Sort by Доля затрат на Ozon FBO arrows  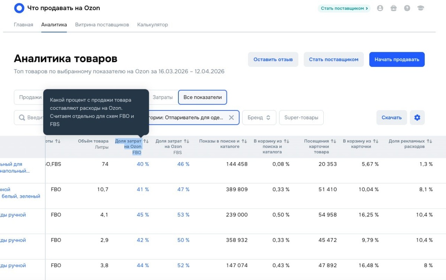pos(146,141)
